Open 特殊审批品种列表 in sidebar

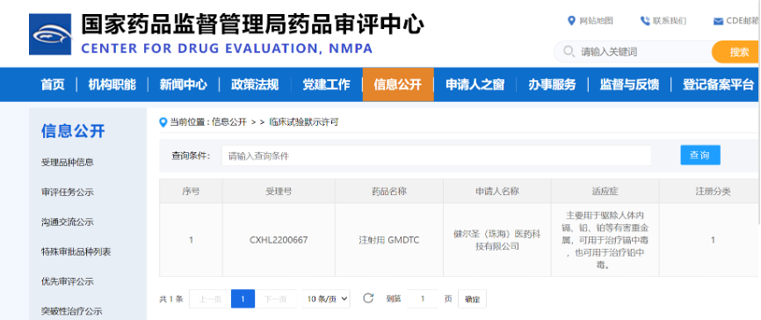click(76, 252)
